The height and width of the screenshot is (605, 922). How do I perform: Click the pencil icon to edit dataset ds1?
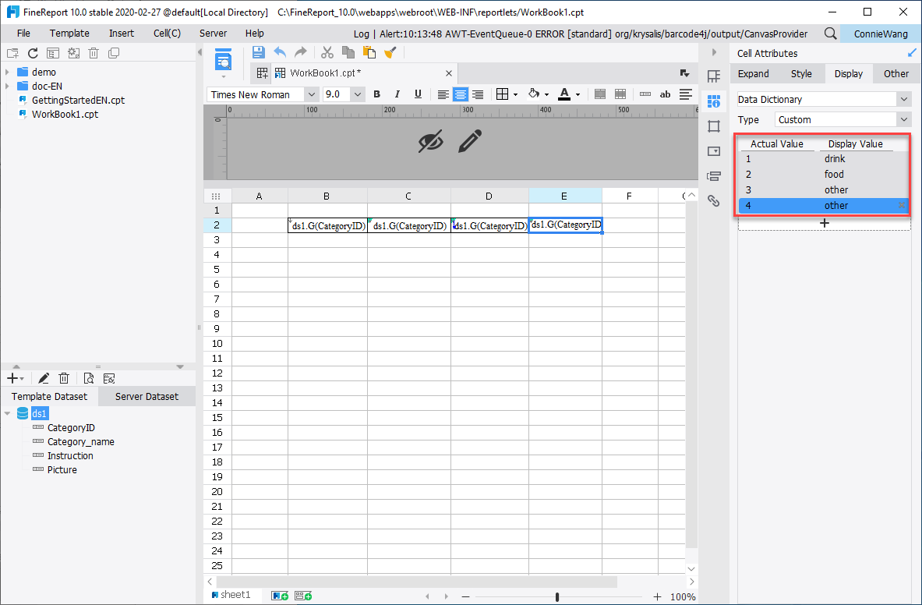click(44, 377)
